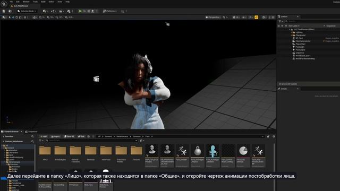Open the Selection Mode dropdown
The width and height of the screenshot is (340, 191).
point(27,11)
